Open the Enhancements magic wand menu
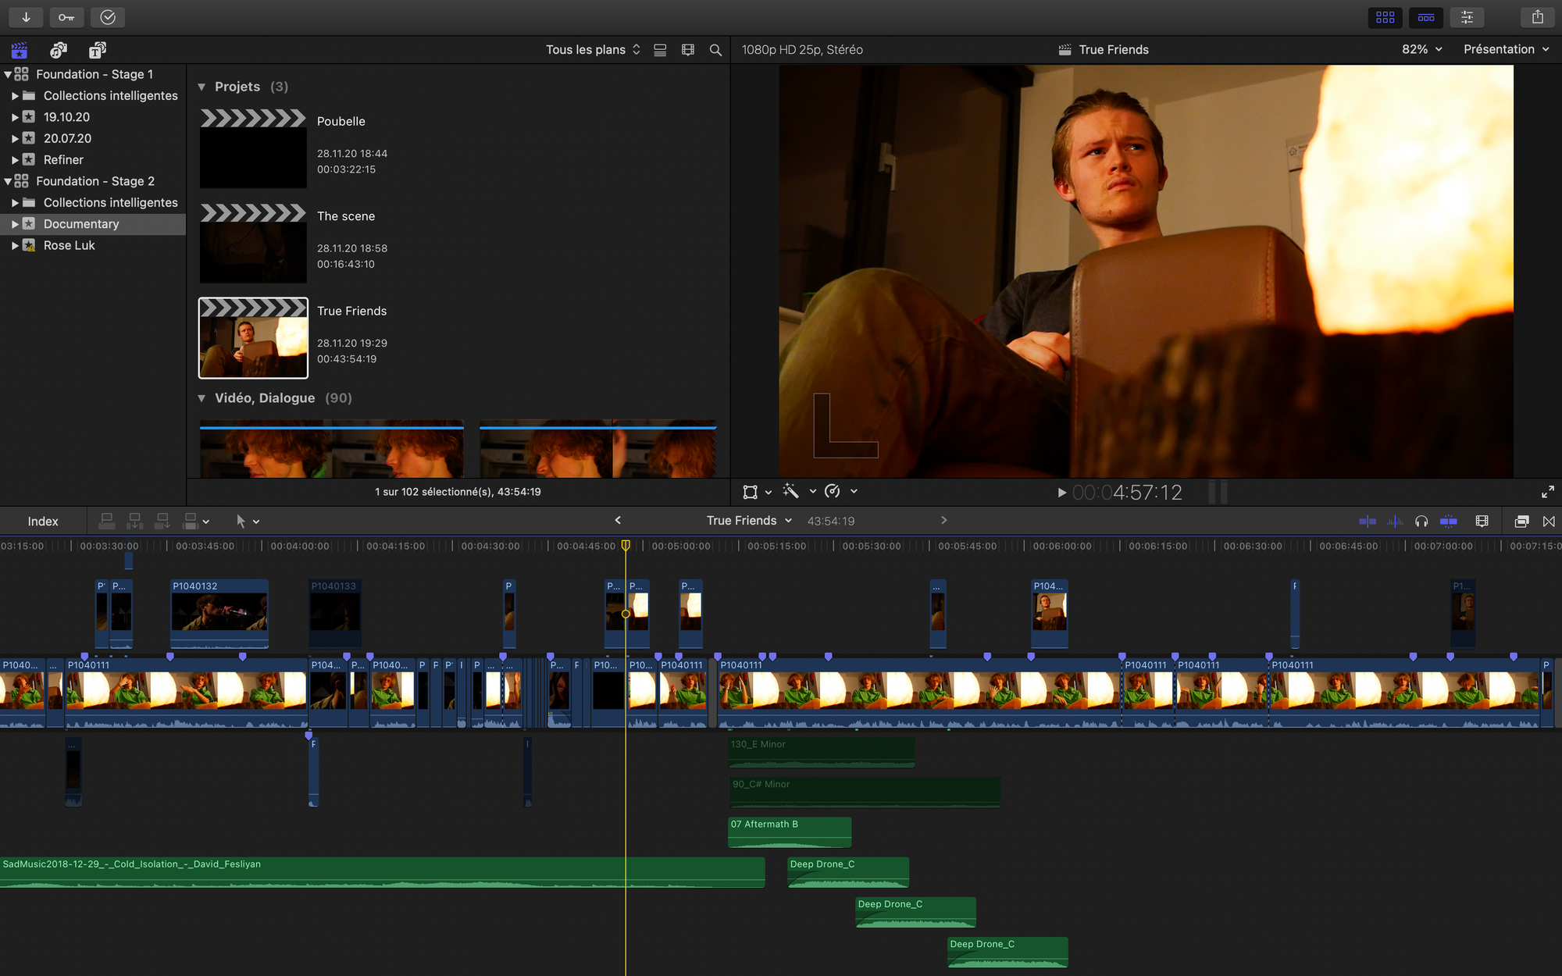The width and height of the screenshot is (1562, 976). pos(791,491)
